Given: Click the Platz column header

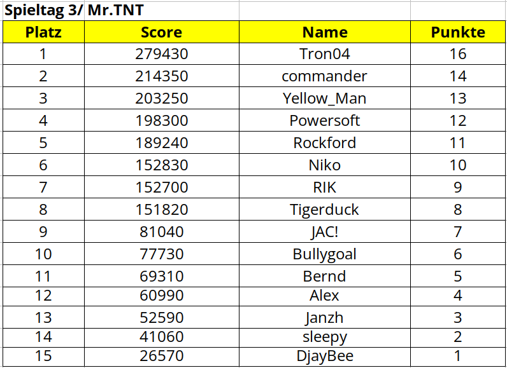Looking at the screenshot, I should pyautogui.click(x=43, y=32).
